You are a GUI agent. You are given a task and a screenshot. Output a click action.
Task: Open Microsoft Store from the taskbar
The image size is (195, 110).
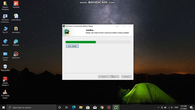tap(88, 107)
